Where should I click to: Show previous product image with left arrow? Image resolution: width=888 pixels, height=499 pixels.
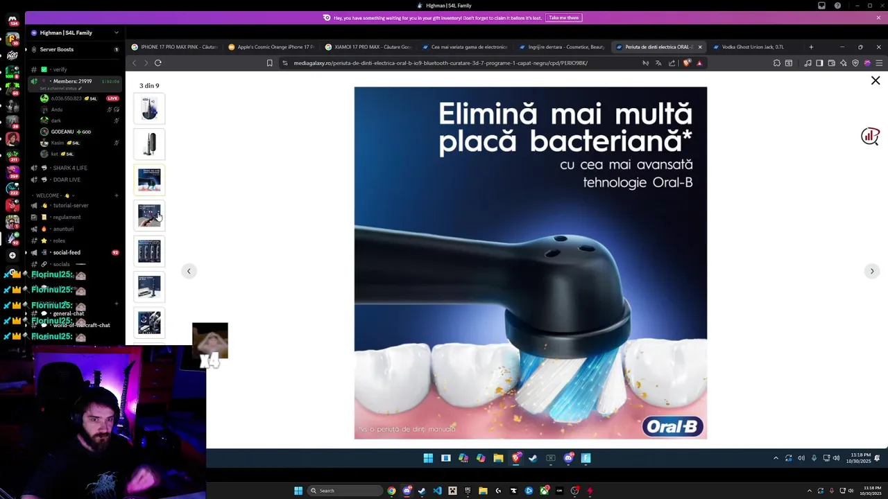click(189, 271)
